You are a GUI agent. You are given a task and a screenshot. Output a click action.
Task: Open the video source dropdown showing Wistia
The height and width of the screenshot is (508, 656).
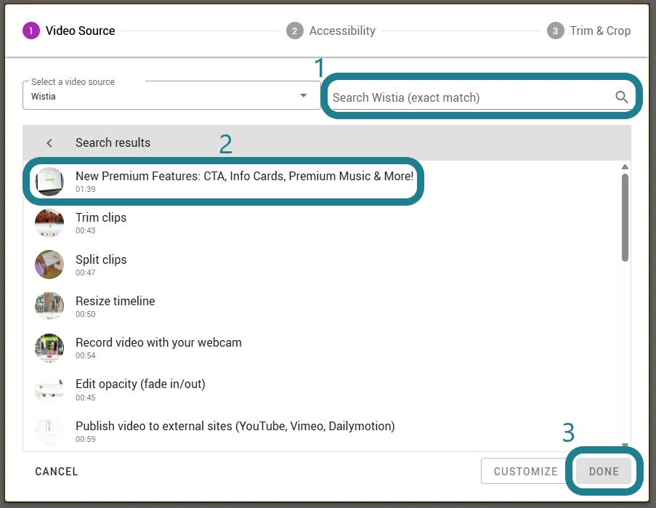click(171, 95)
